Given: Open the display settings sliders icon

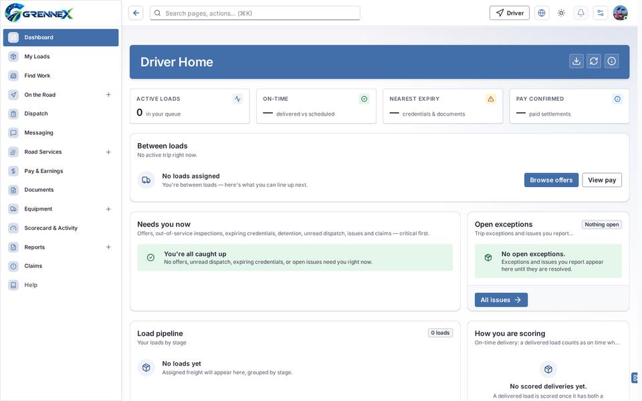Looking at the screenshot, I should coord(601,13).
